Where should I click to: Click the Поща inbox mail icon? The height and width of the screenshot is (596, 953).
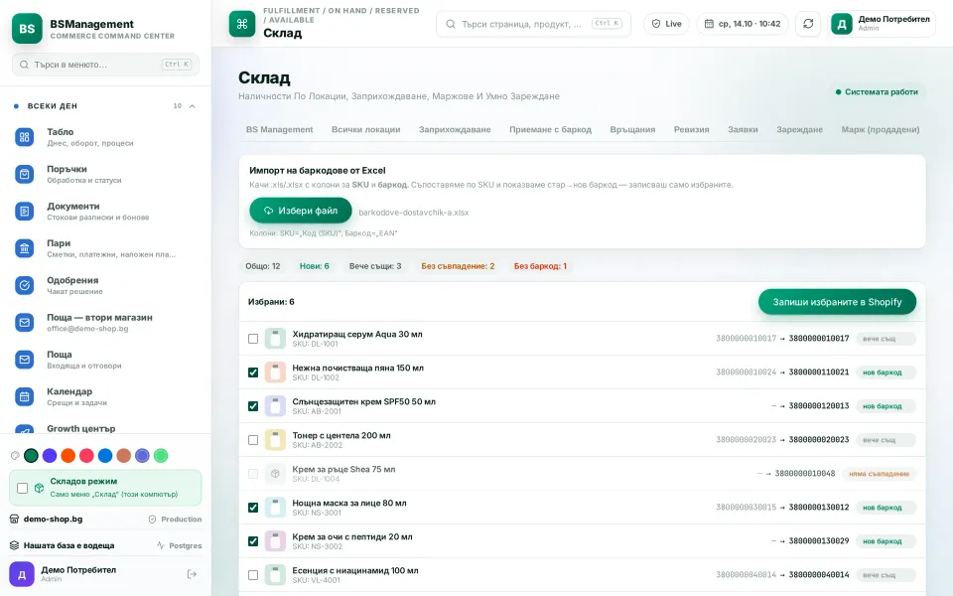coord(24,360)
